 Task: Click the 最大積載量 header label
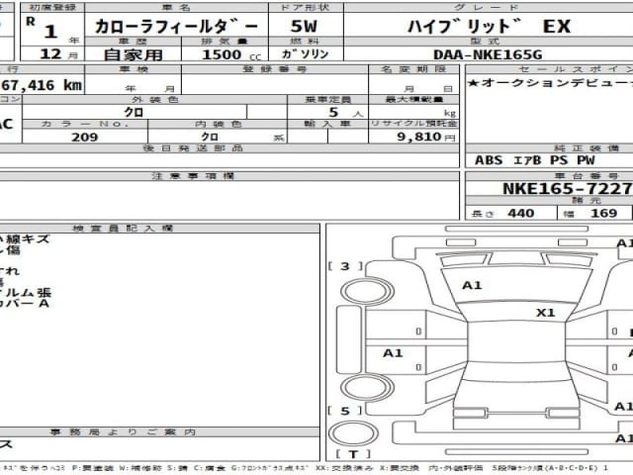(413, 99)
